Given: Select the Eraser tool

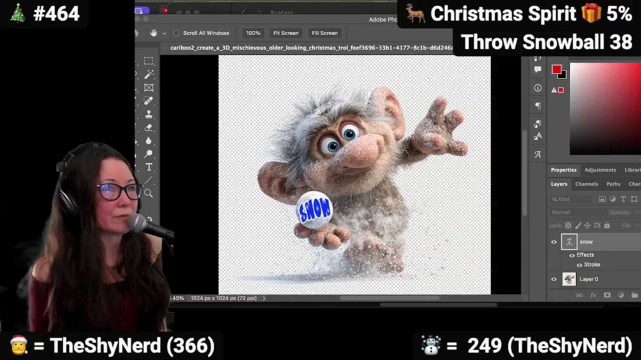Looking at the screenshot, I should tap(149, 128).
